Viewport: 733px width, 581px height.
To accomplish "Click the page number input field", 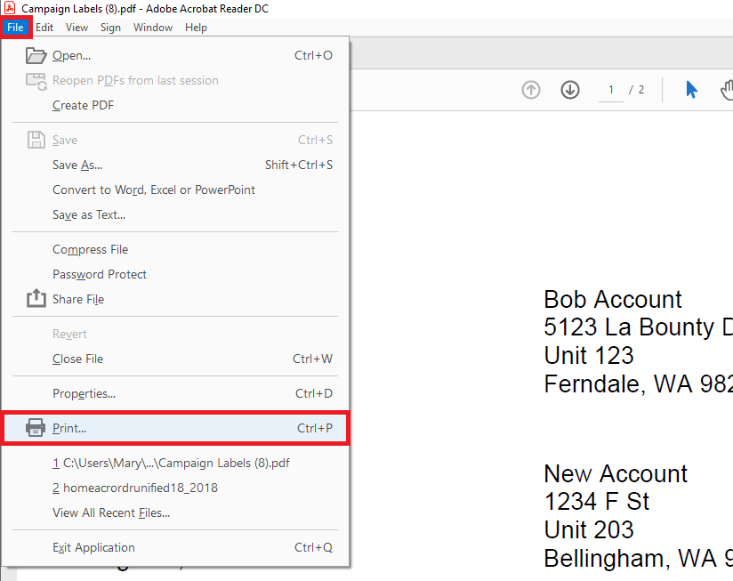I will click(x=611, y=90).
